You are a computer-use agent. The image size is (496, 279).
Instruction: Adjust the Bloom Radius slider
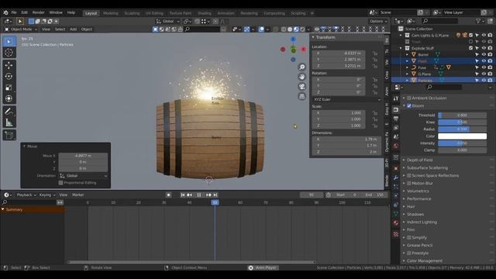462,129
